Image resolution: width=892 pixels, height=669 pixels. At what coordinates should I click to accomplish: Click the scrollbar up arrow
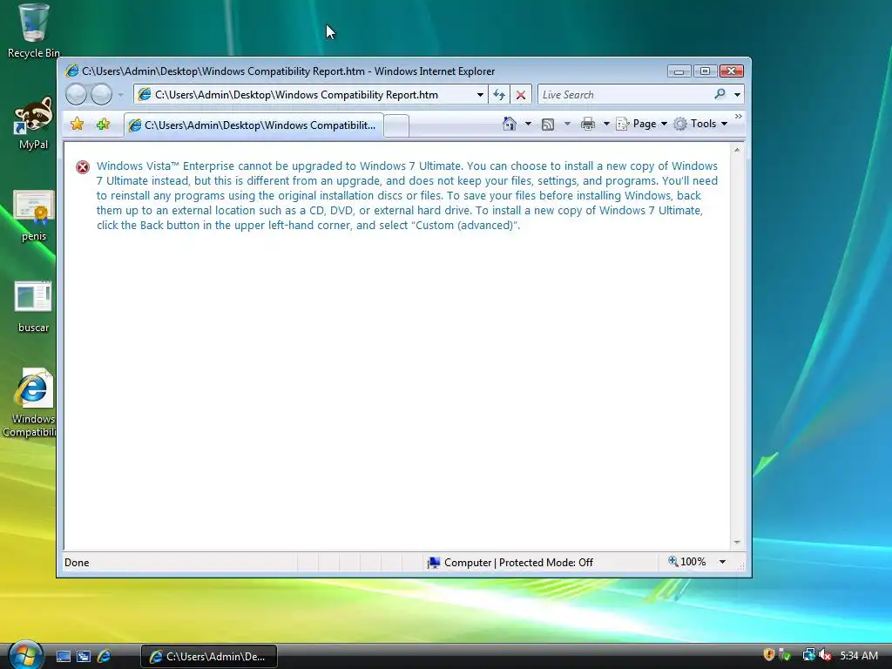coord(737,150)
